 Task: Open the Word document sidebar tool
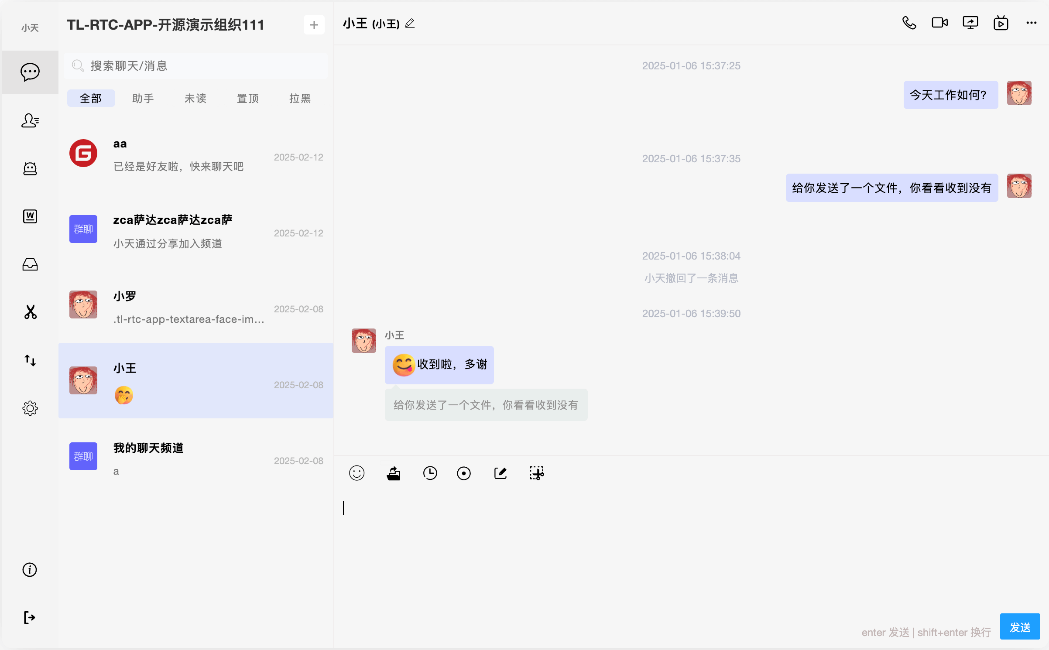click(30, 216)
